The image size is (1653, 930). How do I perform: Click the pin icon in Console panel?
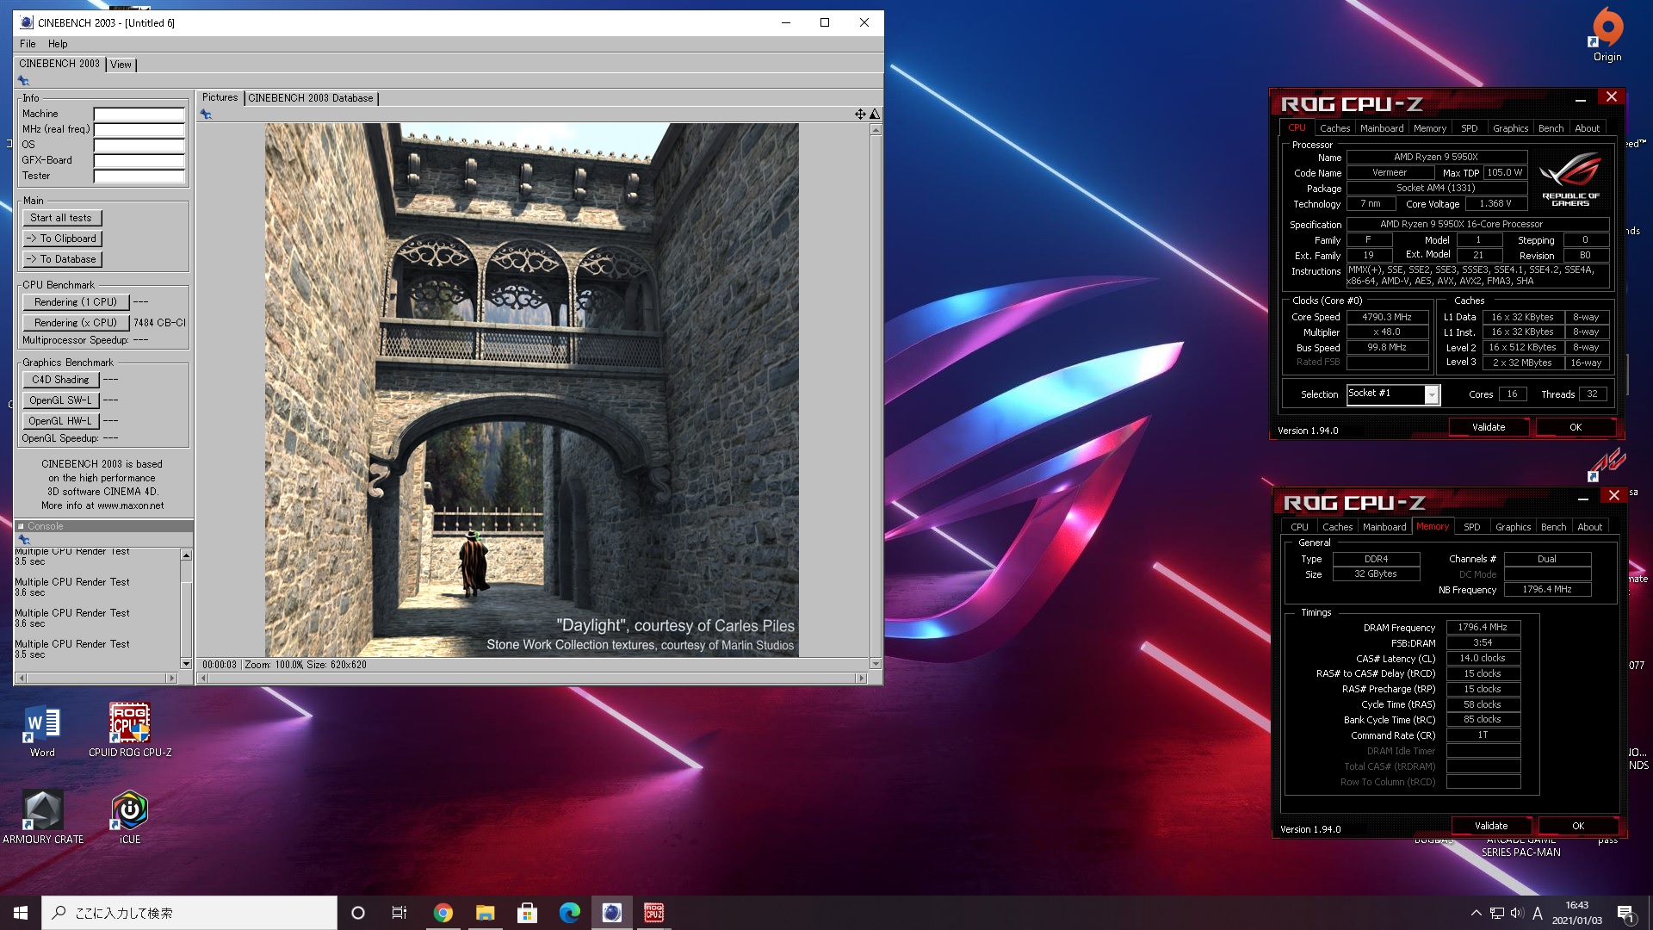pyautogui.click(x=23, y=540)
